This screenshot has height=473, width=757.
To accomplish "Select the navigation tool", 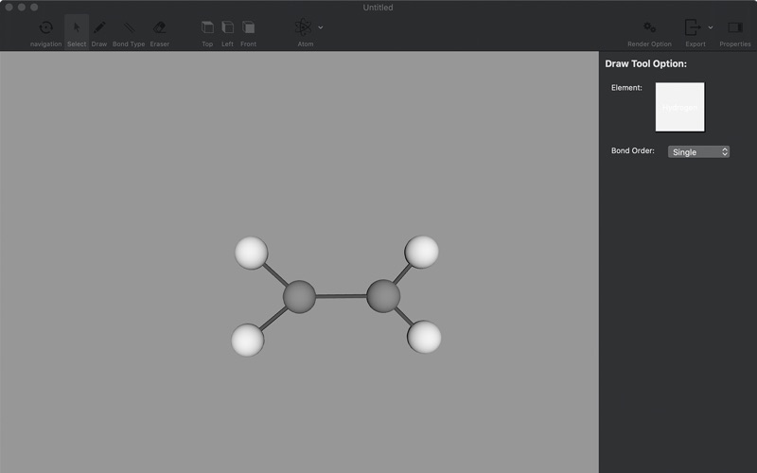I will [x=45, y=28].
